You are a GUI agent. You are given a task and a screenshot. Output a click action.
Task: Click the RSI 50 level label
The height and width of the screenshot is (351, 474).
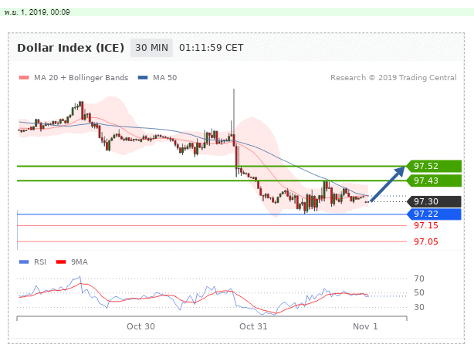tap(419, 292)
